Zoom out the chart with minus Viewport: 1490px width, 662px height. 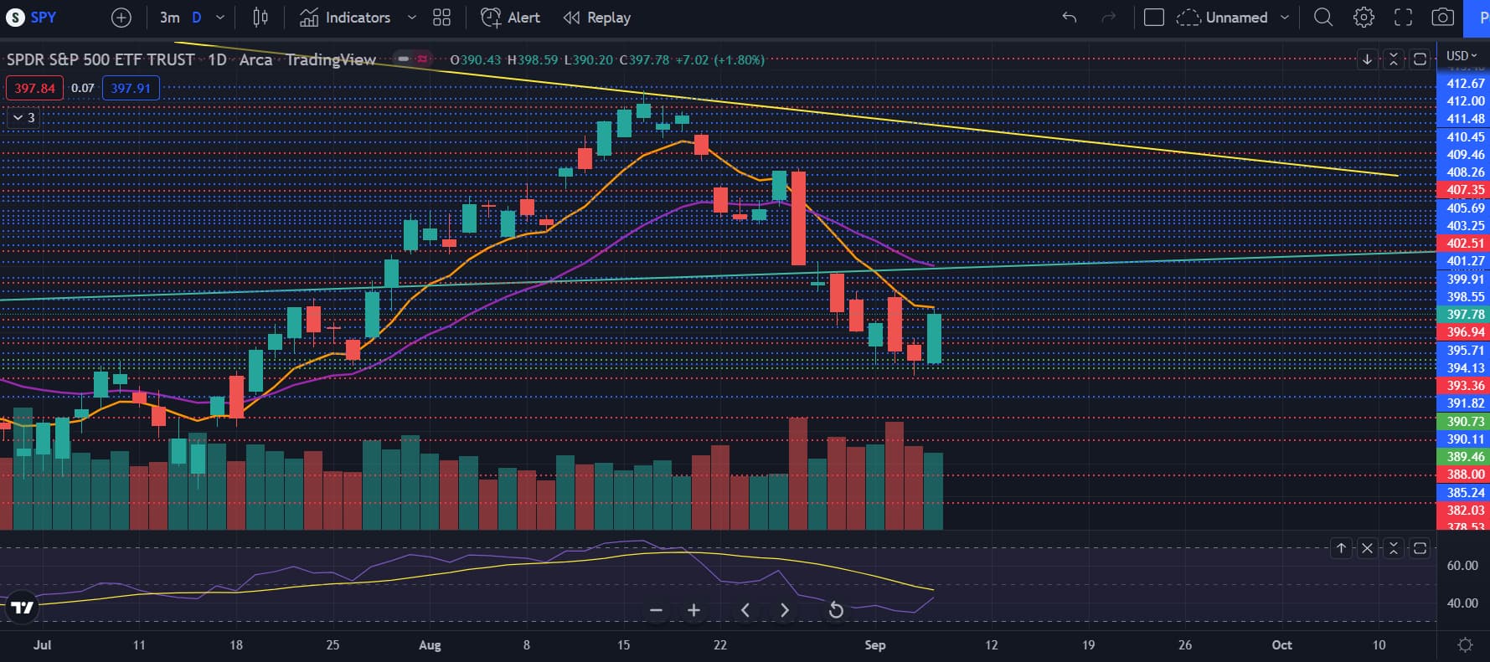657,610
